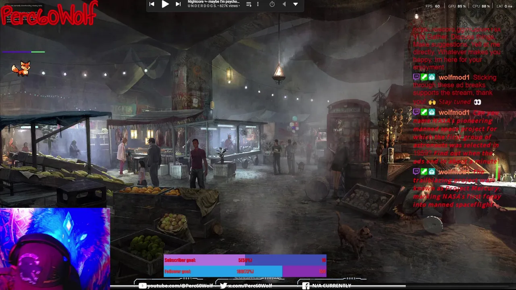Click the LAT 0 ms readout

pyautogui.click(x=505, y=6)
